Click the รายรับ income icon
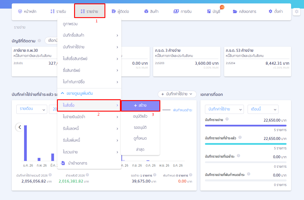 tap(52, 11)
